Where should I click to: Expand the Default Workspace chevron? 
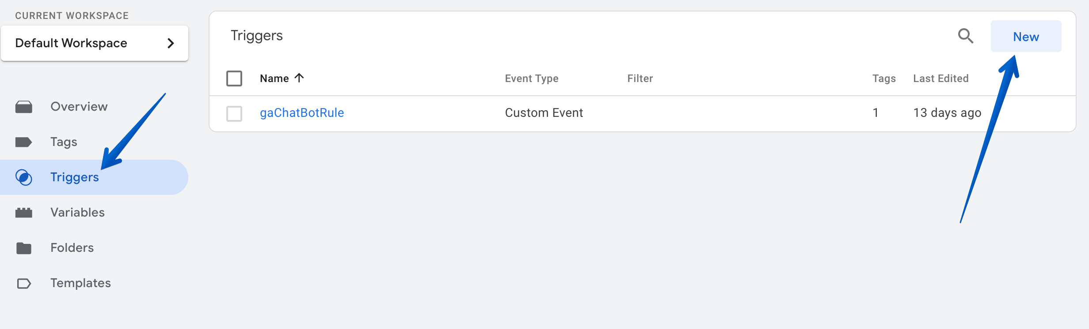(x=171, y=43)
